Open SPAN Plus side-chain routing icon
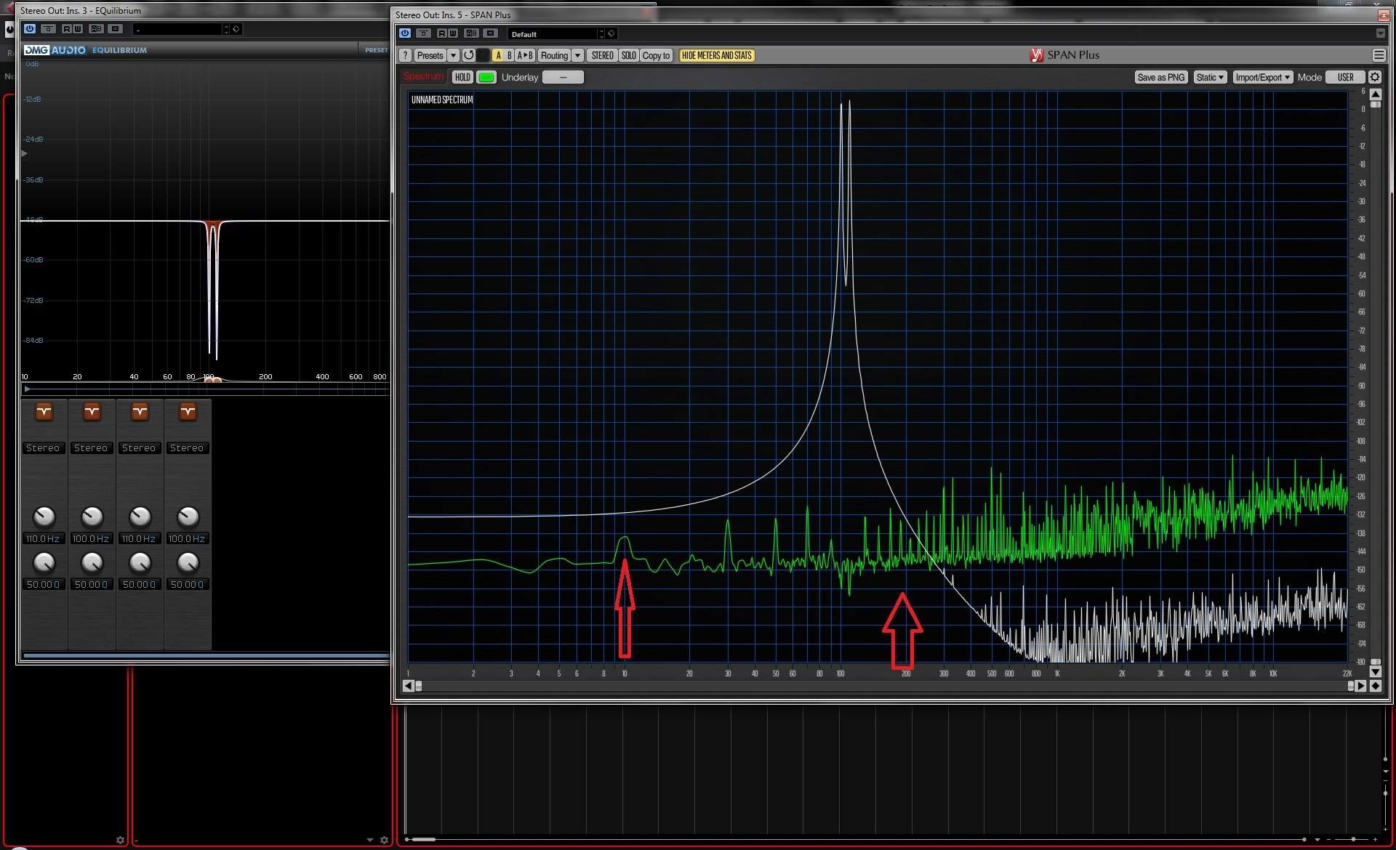1396x850 pixels. click(x=423, y=33)
